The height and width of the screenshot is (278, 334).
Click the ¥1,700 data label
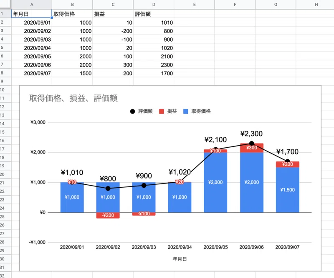point(287,151)
